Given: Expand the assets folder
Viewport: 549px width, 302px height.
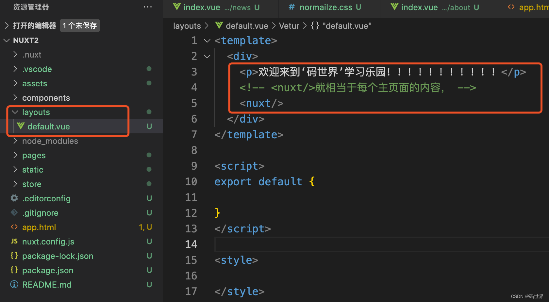Looking at the screenshot, I should pyautogui.click(x=15, y=83).
